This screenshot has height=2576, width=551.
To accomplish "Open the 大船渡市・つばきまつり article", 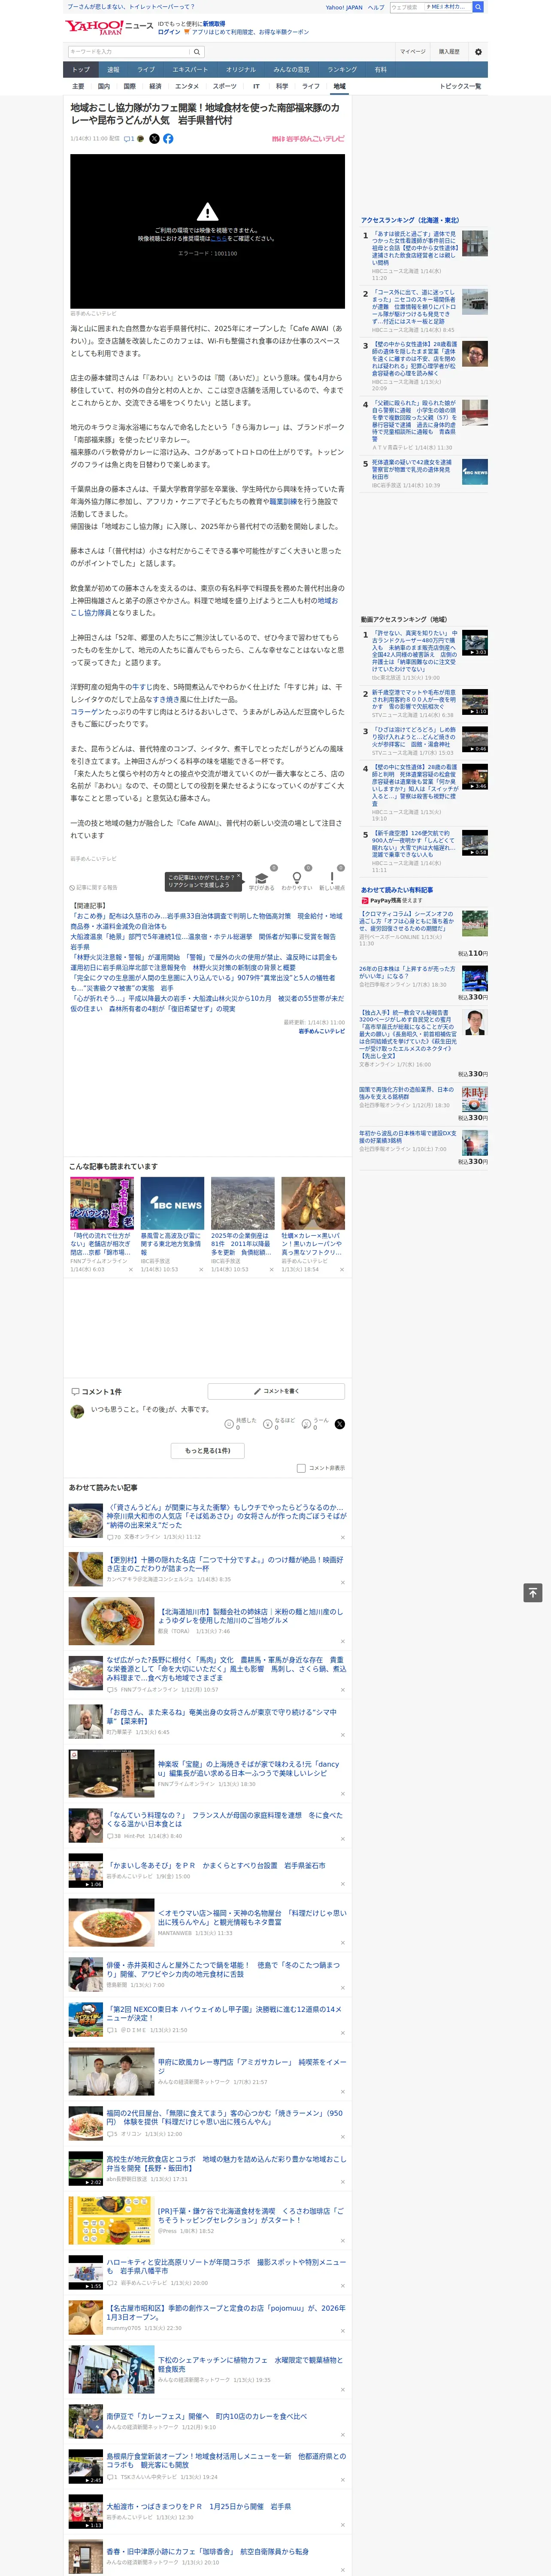I will coord(199,2507).
